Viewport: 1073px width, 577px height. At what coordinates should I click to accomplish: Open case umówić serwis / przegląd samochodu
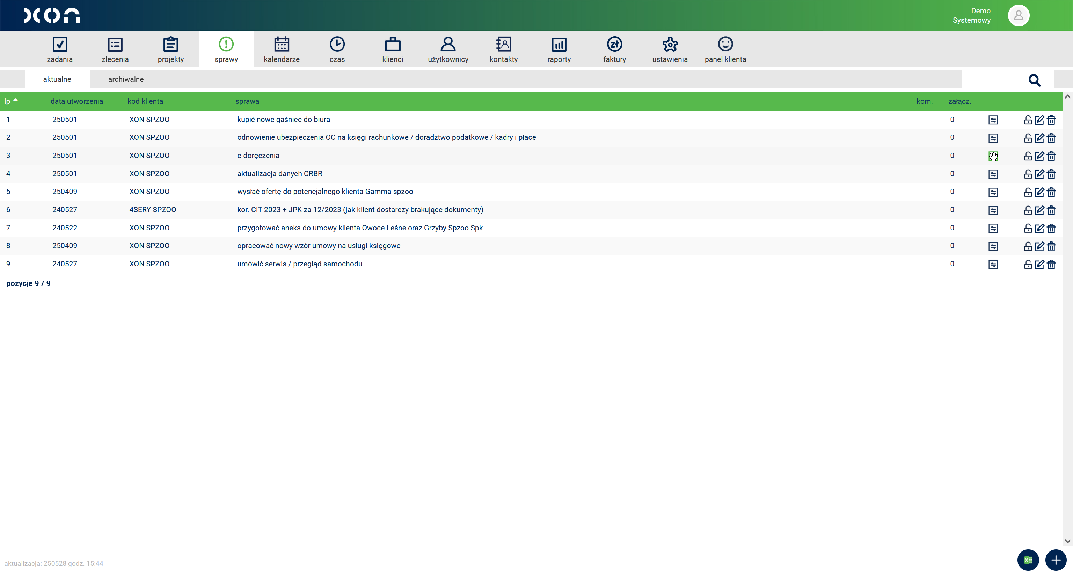tap(299, 264)
